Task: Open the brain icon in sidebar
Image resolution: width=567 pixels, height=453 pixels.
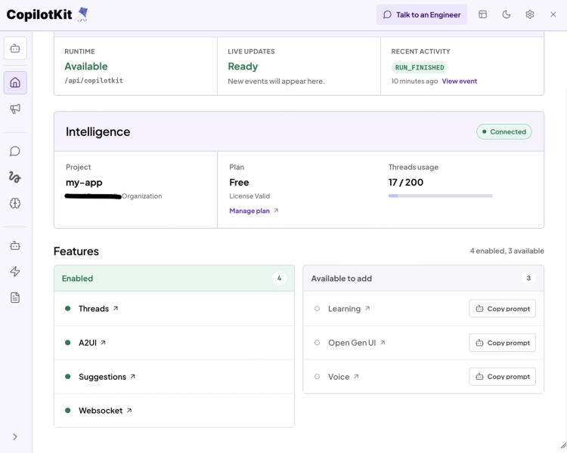Action: coord(15,203)
